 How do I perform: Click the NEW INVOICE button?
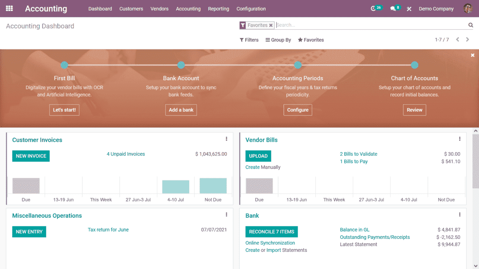point(31,156)
